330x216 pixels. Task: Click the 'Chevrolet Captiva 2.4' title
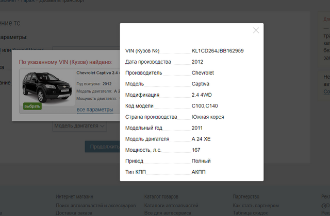point(97,73)
